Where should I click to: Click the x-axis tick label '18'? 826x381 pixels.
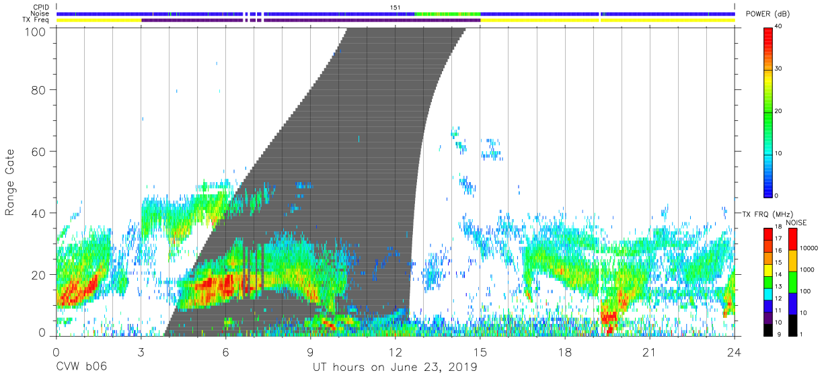pyautogui.click(x=565, y=351)
